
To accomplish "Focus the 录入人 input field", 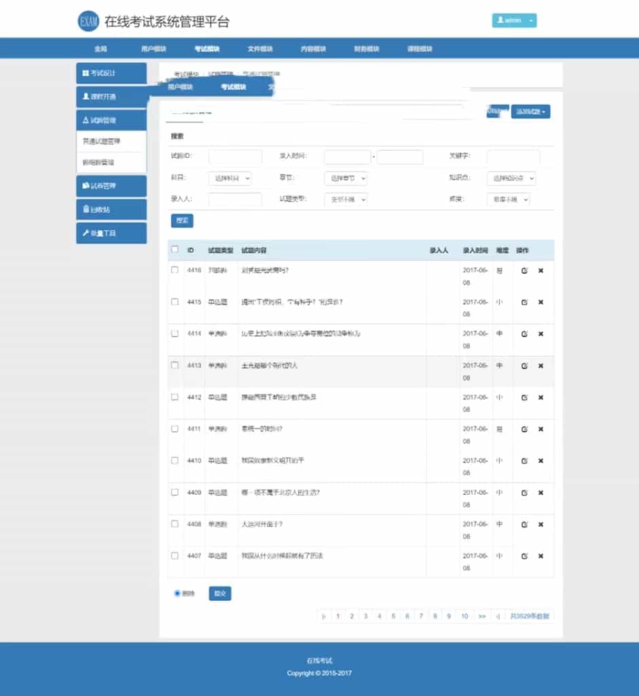I will click(235, 199).
